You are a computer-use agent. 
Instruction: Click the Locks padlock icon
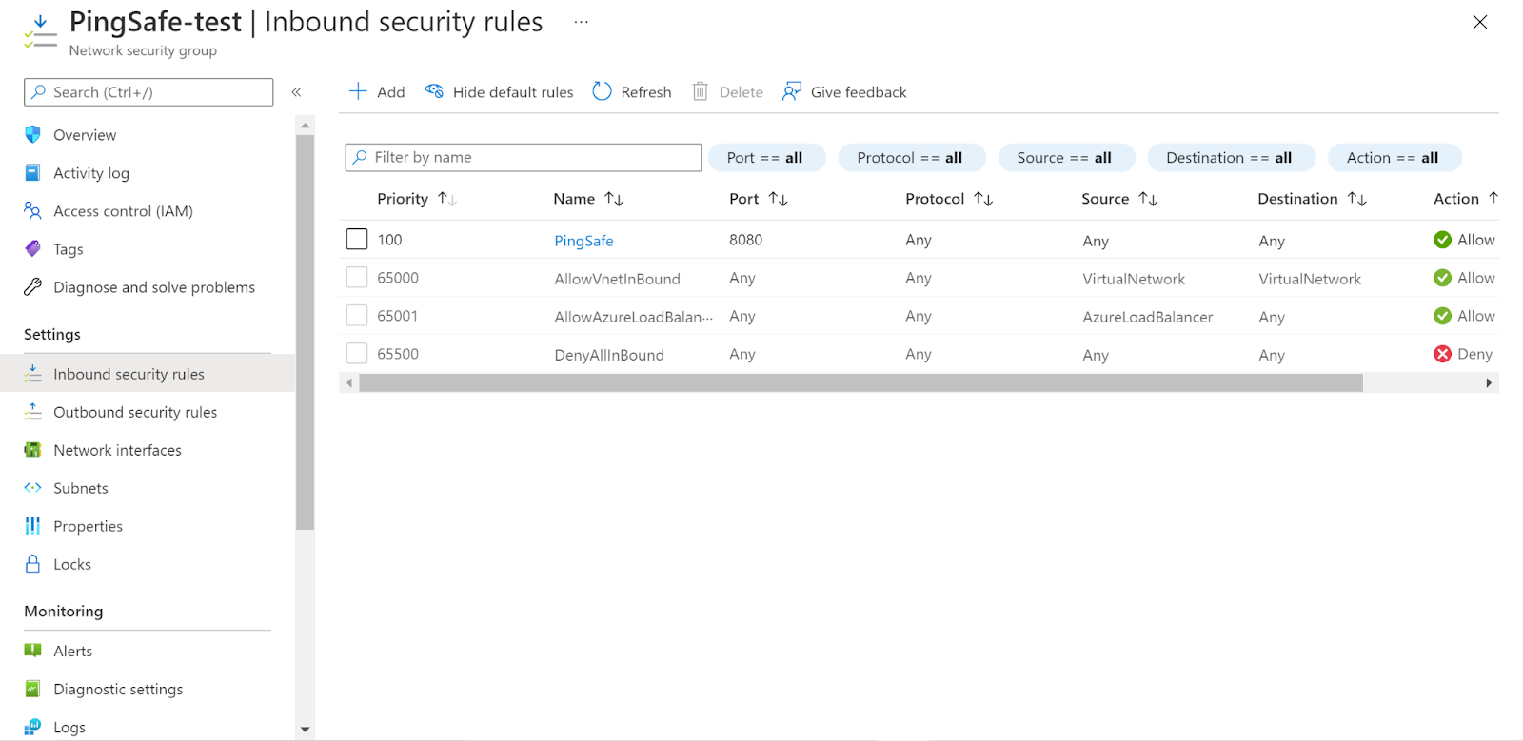[x=33, y=564]
